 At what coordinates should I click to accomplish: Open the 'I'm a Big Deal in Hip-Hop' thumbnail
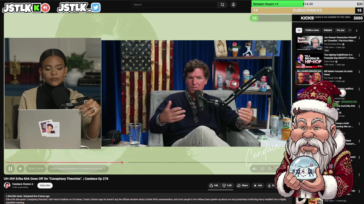(309, 60)
